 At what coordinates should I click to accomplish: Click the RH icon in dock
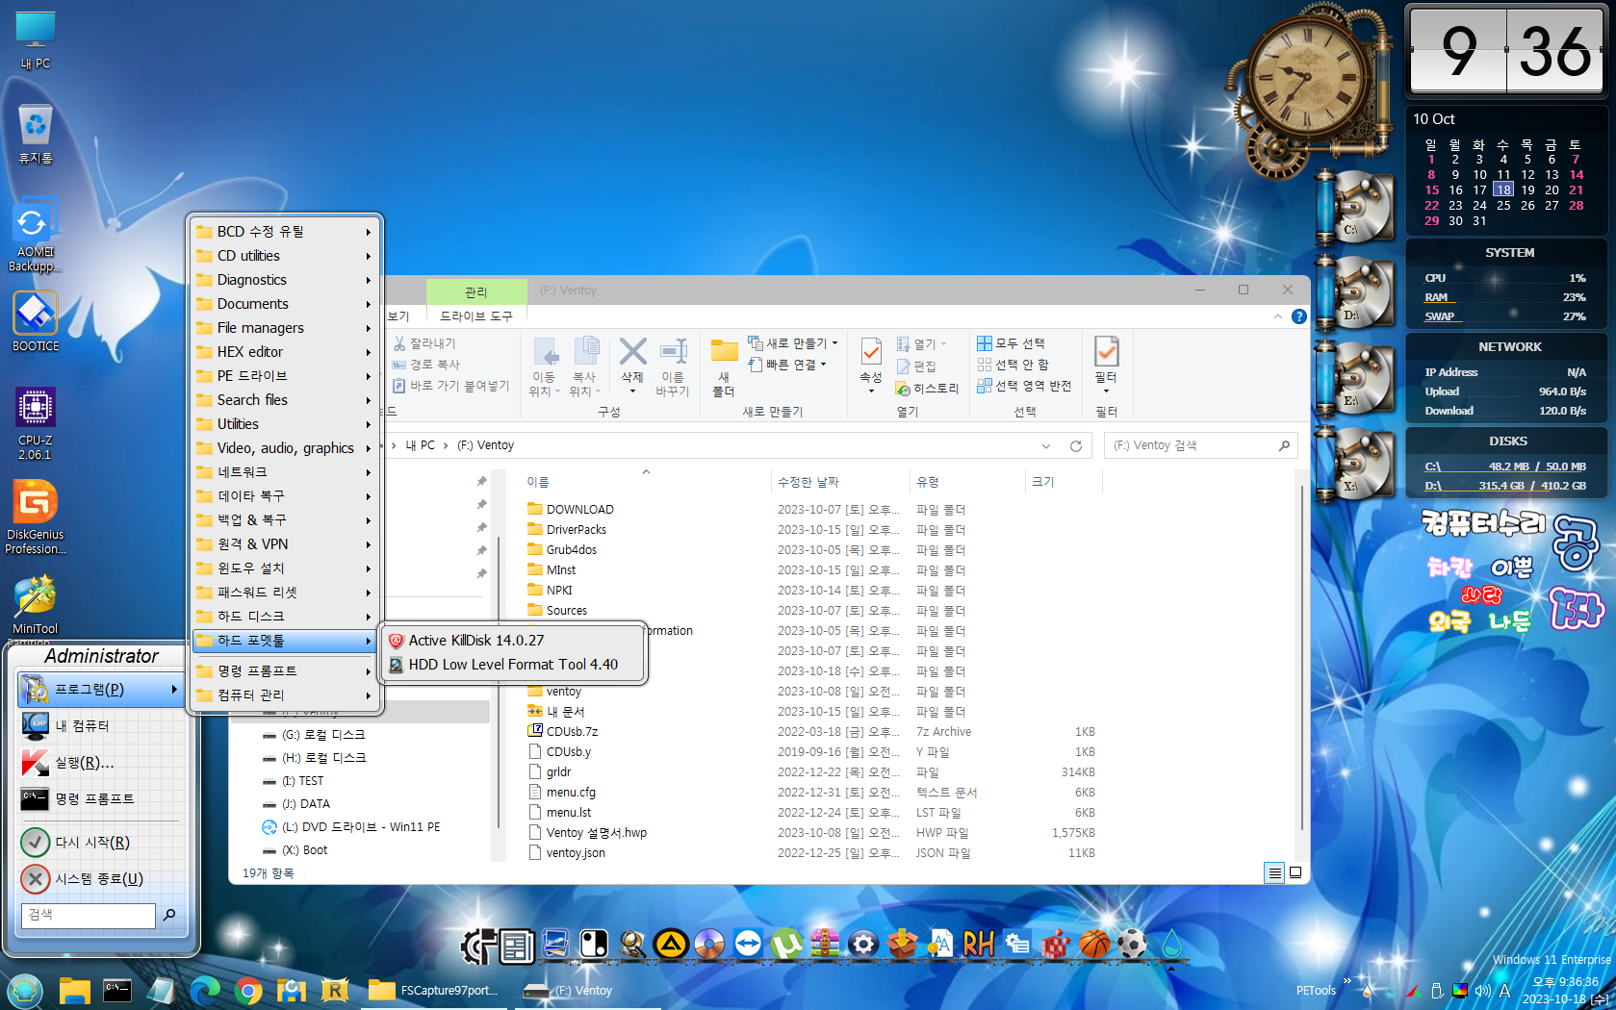(978, 945)
